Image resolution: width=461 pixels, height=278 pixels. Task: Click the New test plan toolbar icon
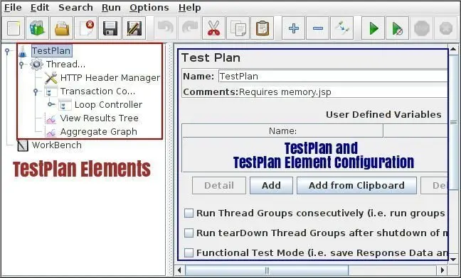coord(14,28)
